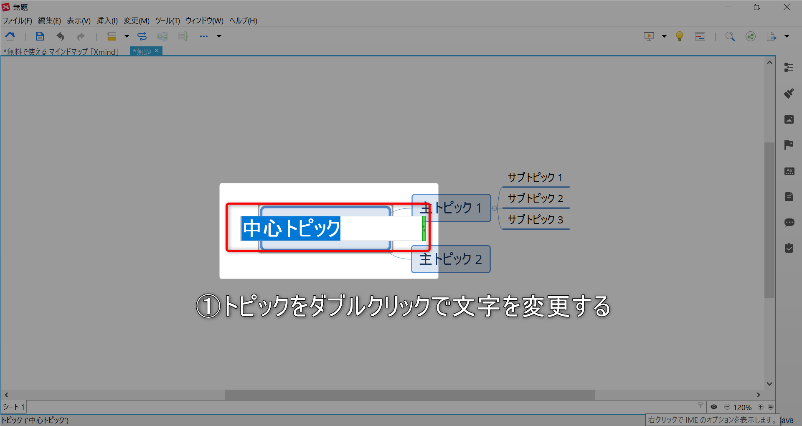The width and height of the screenshot is (802, 426).
Task: Close the *無題 tab
Action: tap(157, 51)
